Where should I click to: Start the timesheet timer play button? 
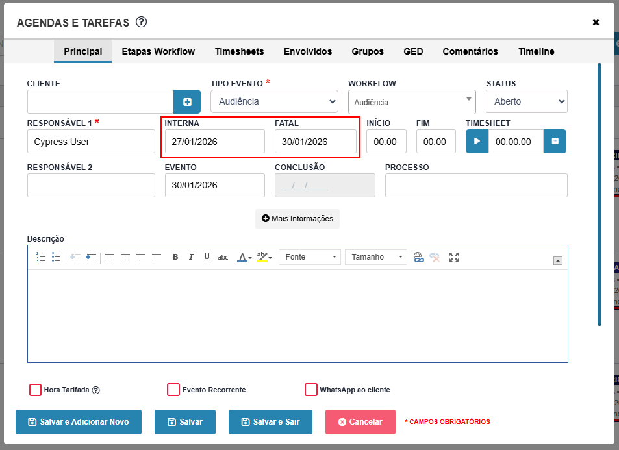[477, 142]
